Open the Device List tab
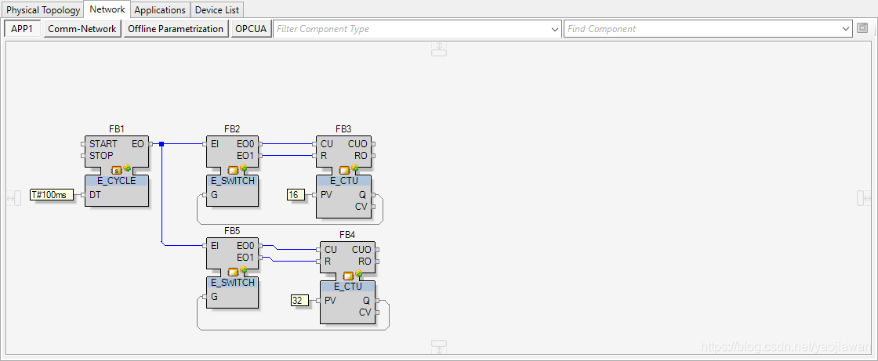The image size is (878, 361). pos(217,10)
